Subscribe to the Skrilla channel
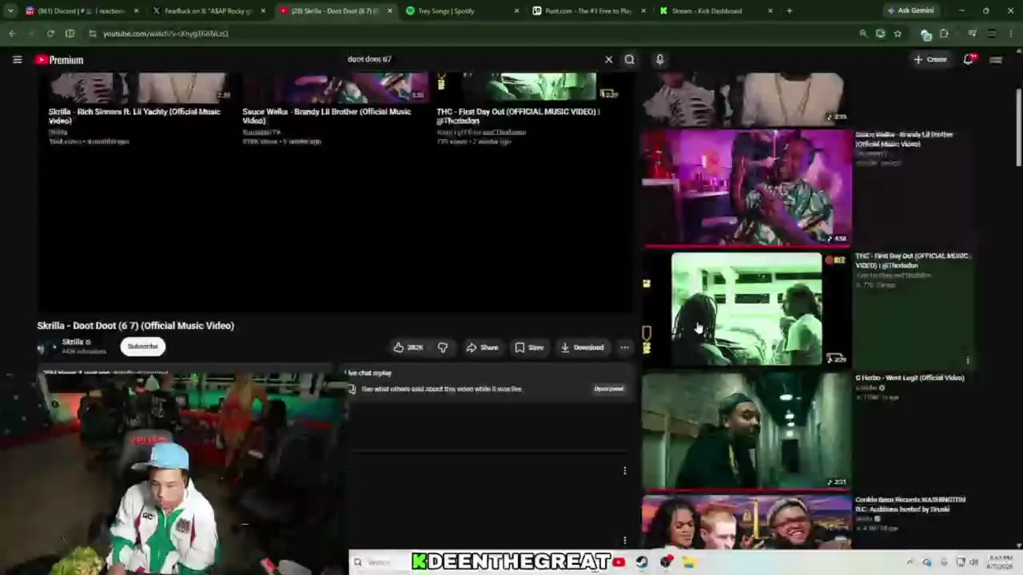The image size is (1023, 575). (142, 347)
